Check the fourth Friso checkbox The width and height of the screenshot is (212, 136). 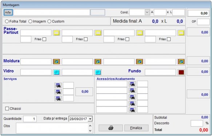click(169, 39)
